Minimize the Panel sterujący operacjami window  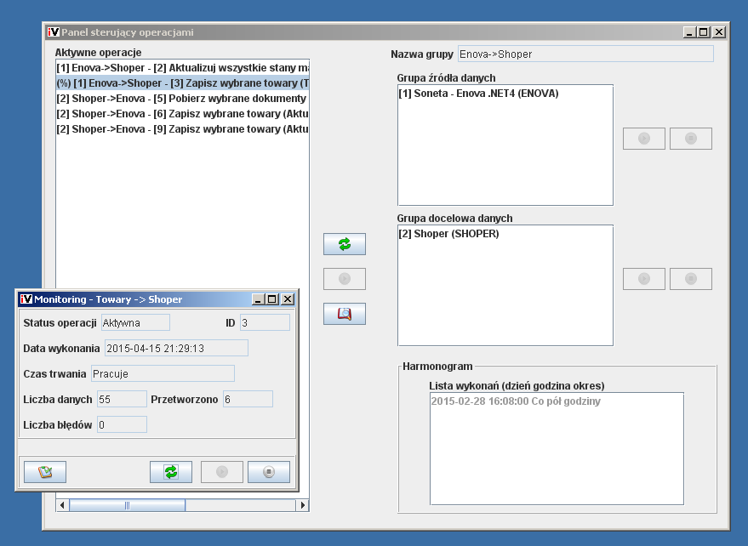tap(689, 32)
